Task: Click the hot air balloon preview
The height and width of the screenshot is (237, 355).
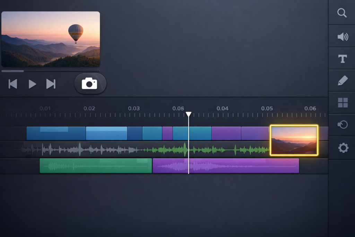Action: (51, 39)
